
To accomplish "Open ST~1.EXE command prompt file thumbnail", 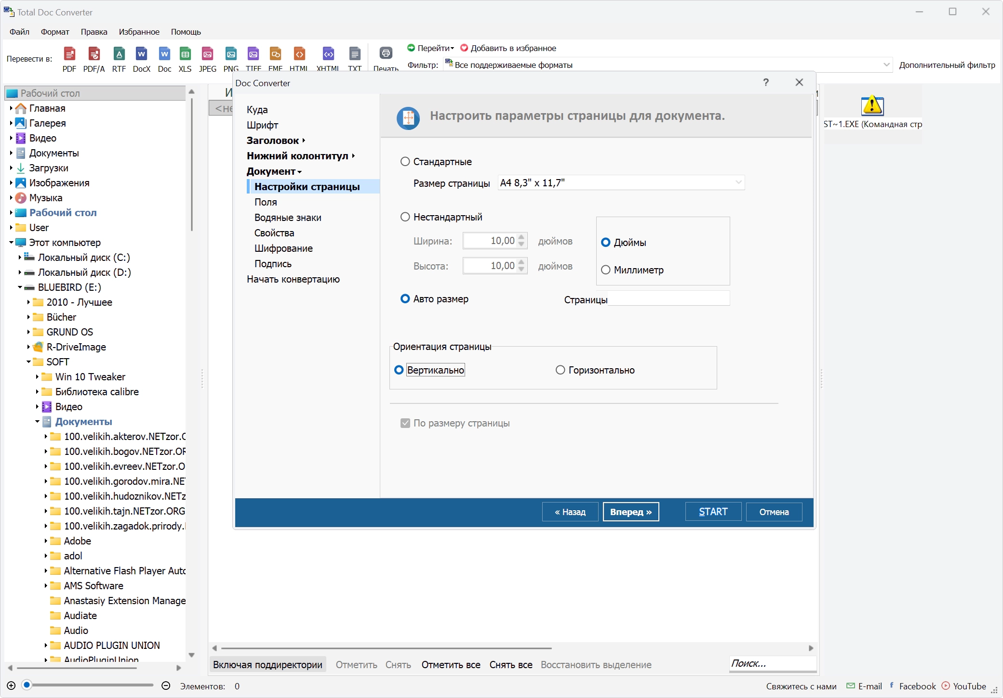I will point(872,114).
